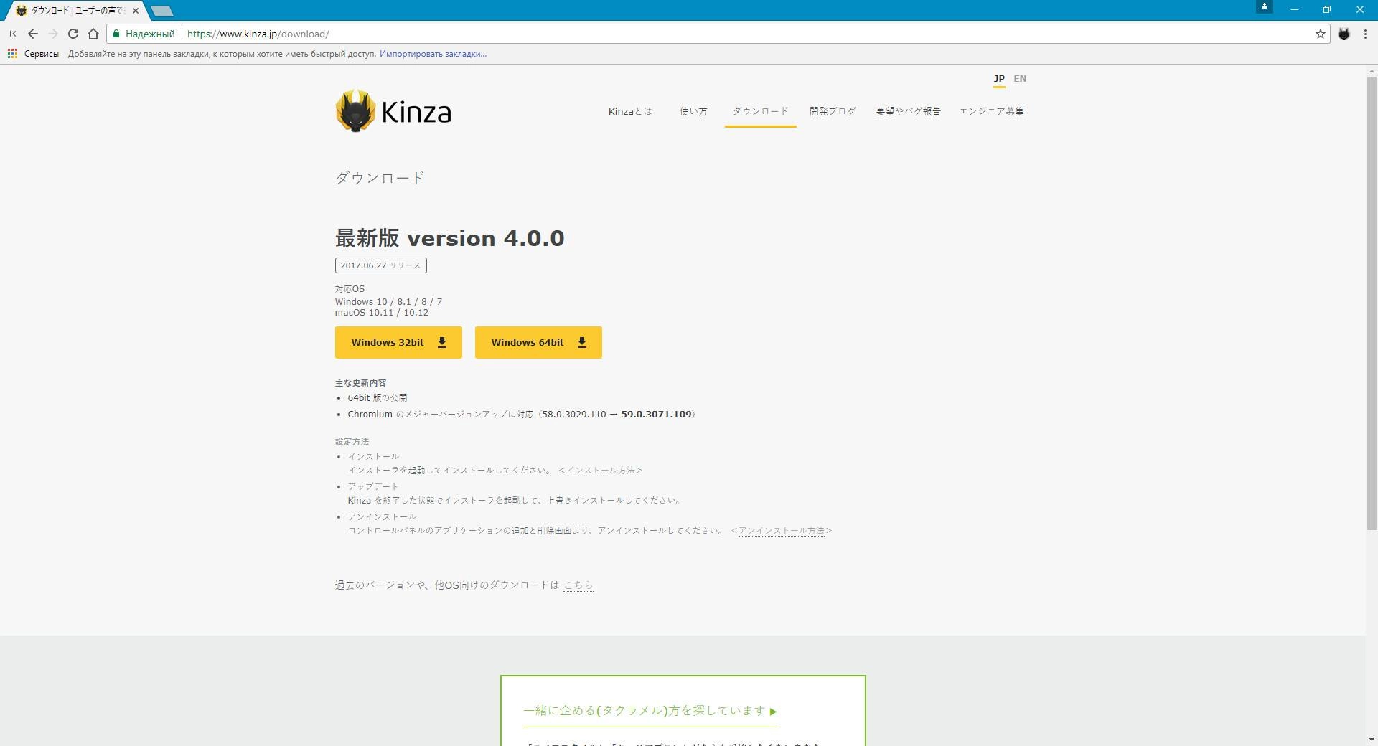Click the ダウンロード page heading
Screen dimensions: 1378x746
click(380, 178)
